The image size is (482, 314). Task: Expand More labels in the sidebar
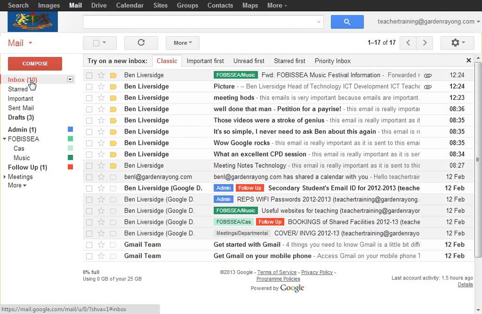(x=17, y=185)
